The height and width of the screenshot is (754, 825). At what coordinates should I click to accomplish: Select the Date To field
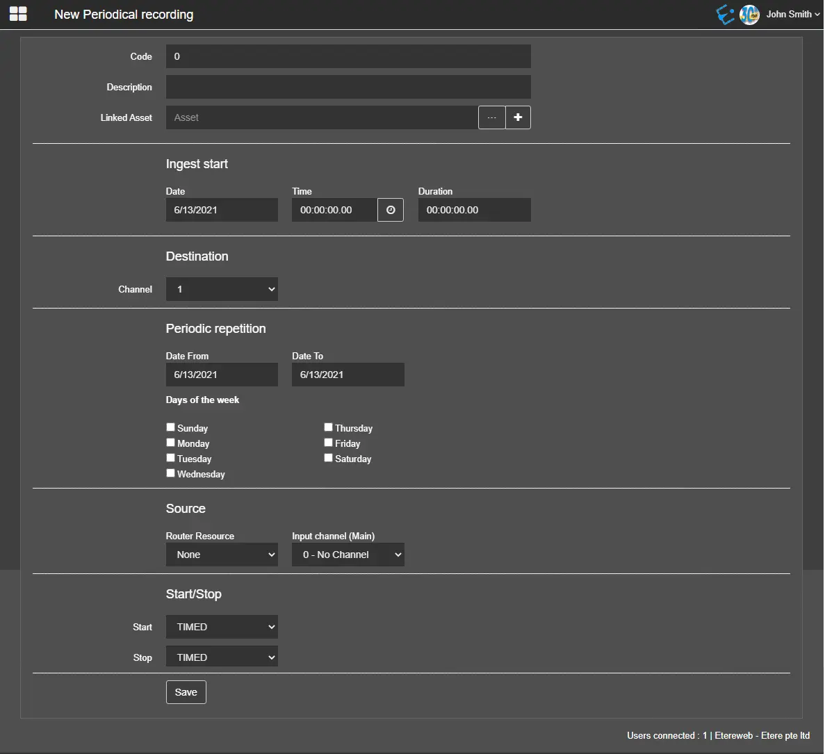point(348,375)
